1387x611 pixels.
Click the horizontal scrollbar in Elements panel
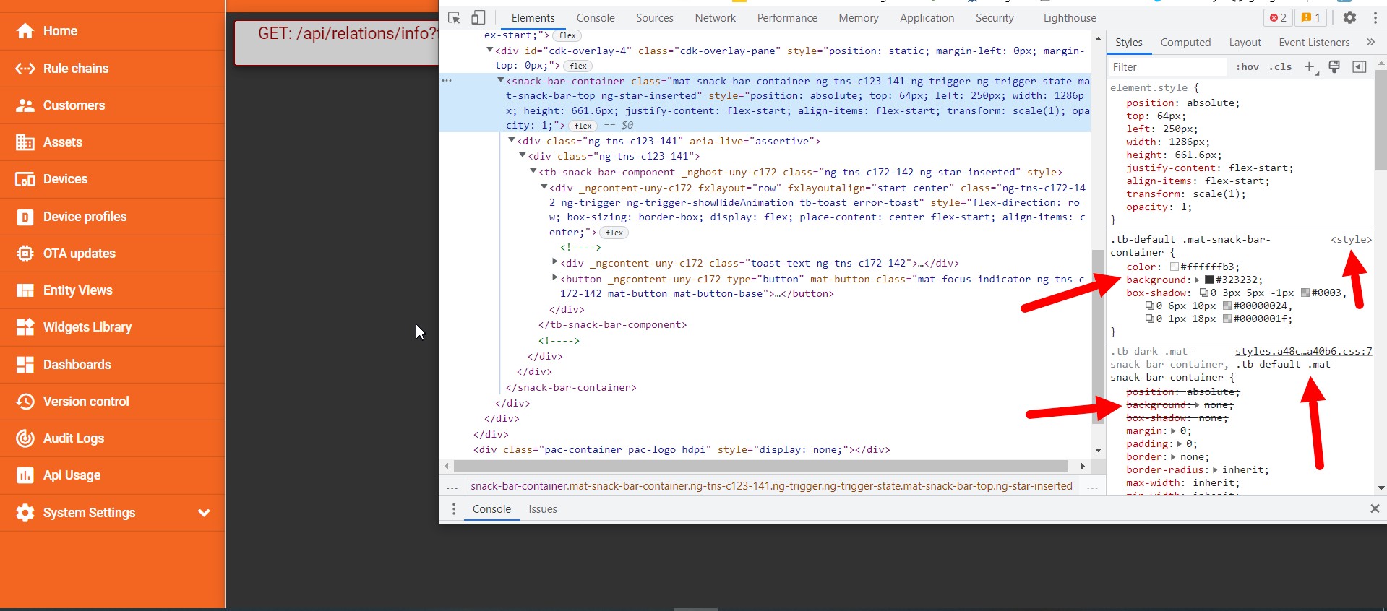[761, 466]
